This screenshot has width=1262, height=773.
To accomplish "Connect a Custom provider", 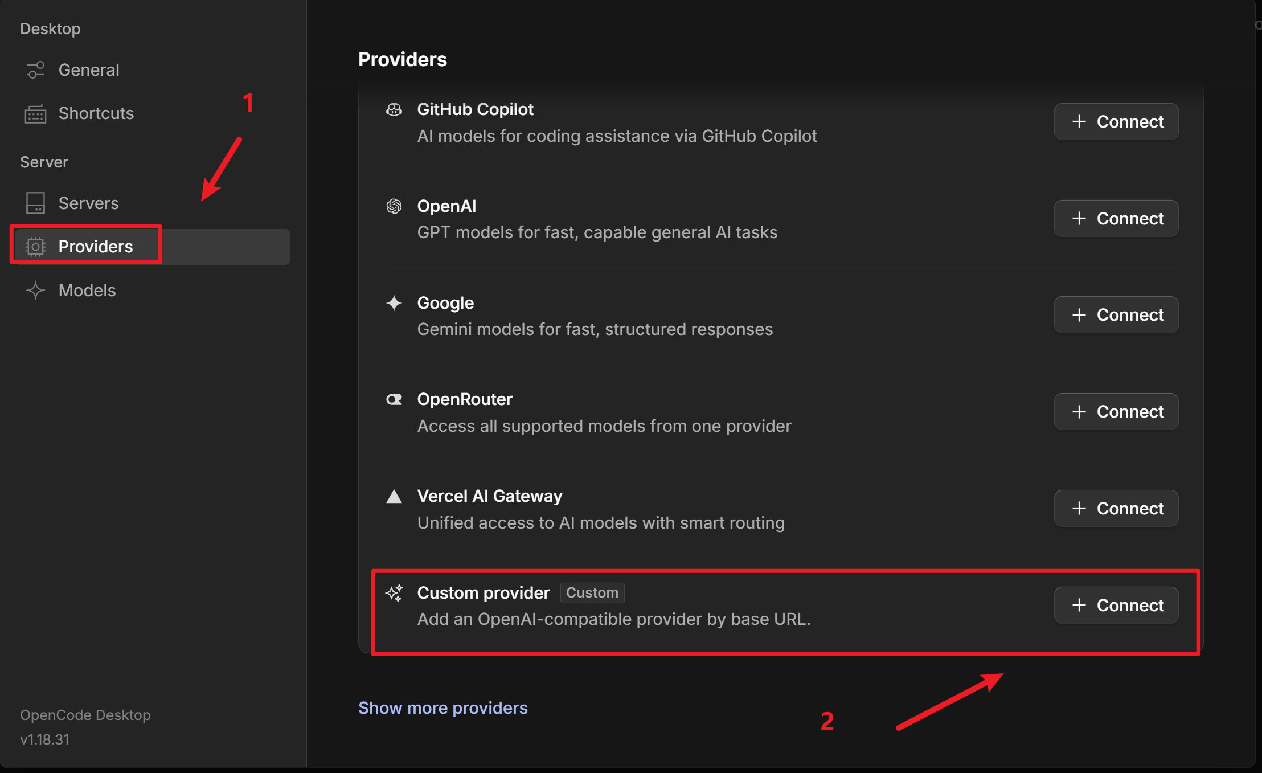I will tap(1116, 605).
